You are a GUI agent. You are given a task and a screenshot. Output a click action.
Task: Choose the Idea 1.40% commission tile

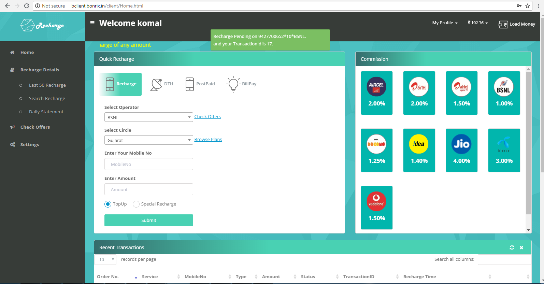pos(419,150)
